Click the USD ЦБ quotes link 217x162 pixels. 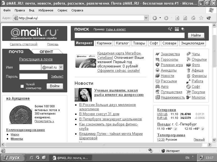162,114
